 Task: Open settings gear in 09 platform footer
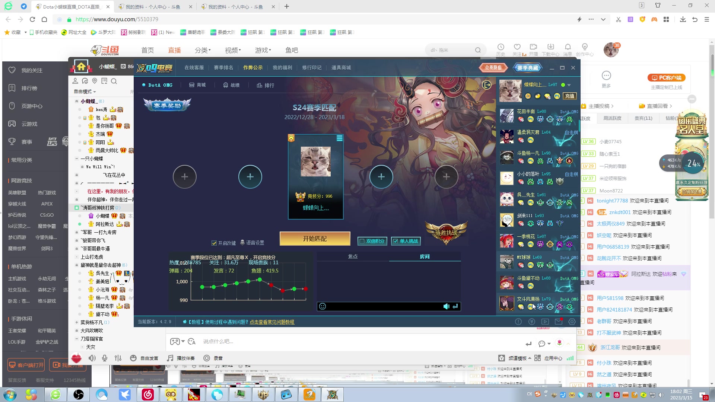[x=572, y=322]
